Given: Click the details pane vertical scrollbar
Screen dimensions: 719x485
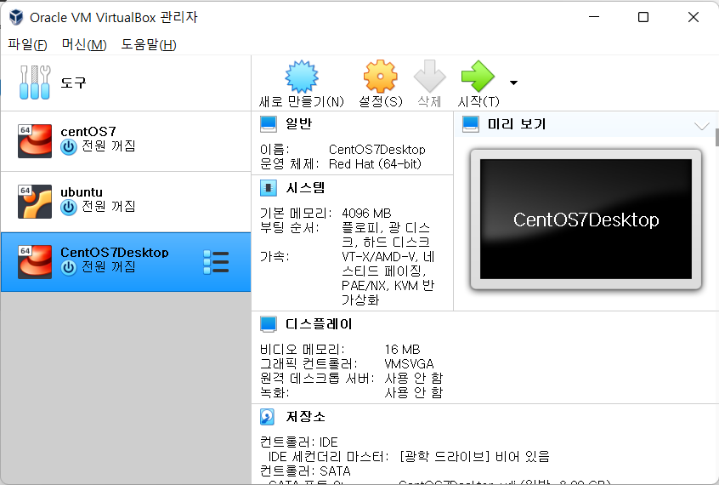Looking at the screenshot, I should [x=716, y=137].
